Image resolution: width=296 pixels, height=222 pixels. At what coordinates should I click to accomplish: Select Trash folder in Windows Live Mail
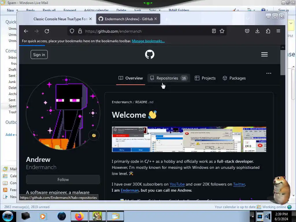pyautogui.click(x=12, y=112)
